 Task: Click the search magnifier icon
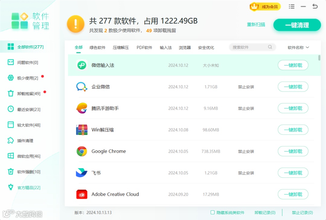270,47
